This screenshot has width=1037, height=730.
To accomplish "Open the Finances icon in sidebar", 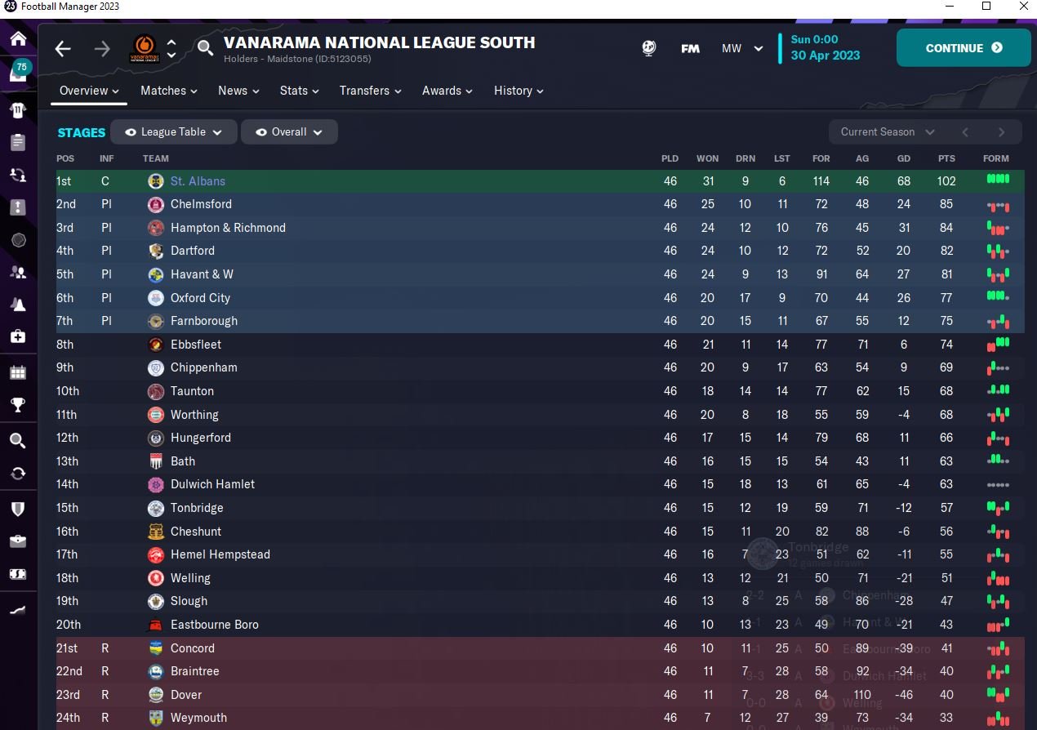I will coord(18,574).
